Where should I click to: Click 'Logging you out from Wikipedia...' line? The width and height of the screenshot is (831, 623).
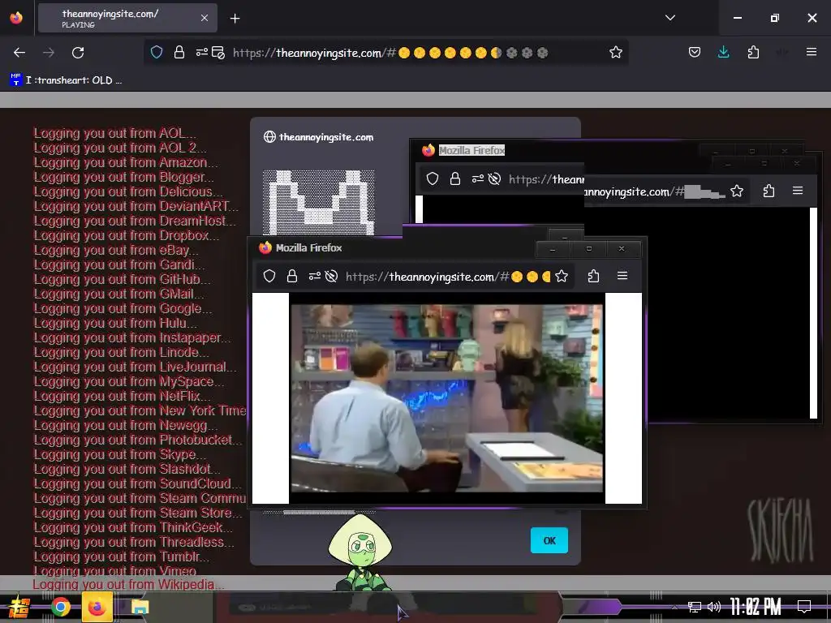[x=129, y=584]
